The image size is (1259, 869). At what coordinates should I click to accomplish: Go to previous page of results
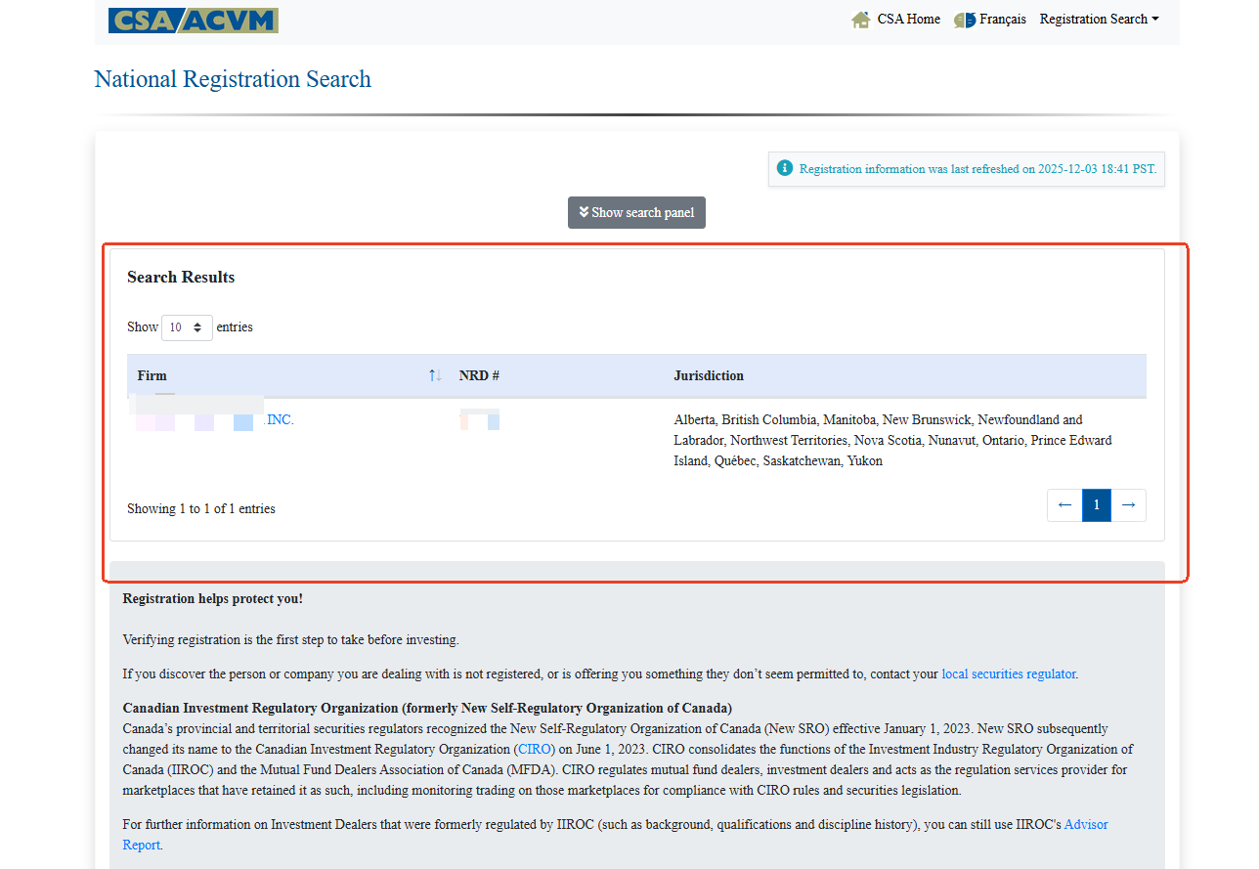1064,505
